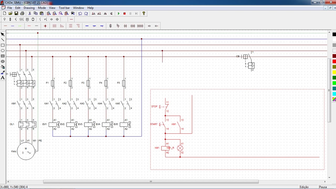Select the line drawing tool
Viewport: 336px width, 189px height.
click(3, 40)
